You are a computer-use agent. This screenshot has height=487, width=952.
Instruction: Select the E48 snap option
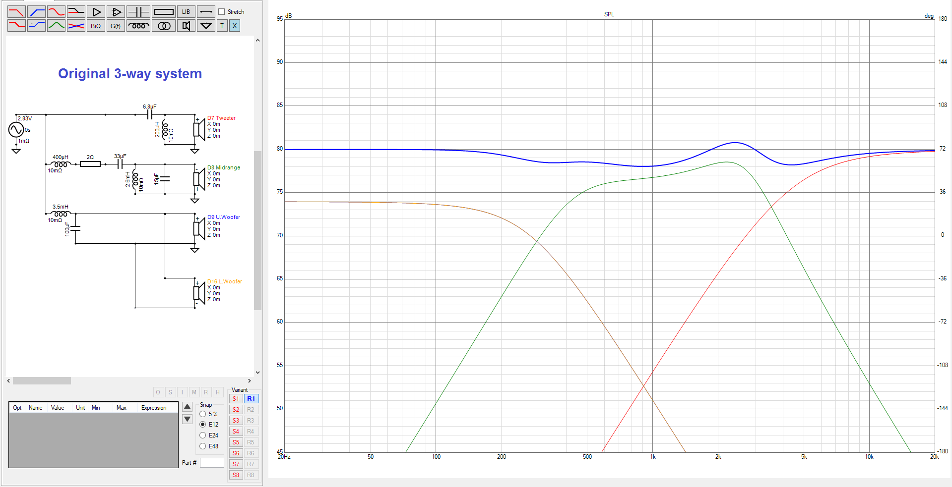[x=202, y=446]
